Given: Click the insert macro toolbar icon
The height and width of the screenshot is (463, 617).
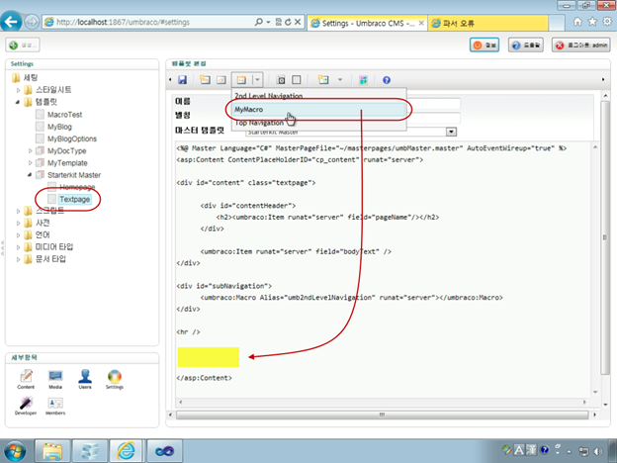Looking at the screenshot, I should (241, 80).
